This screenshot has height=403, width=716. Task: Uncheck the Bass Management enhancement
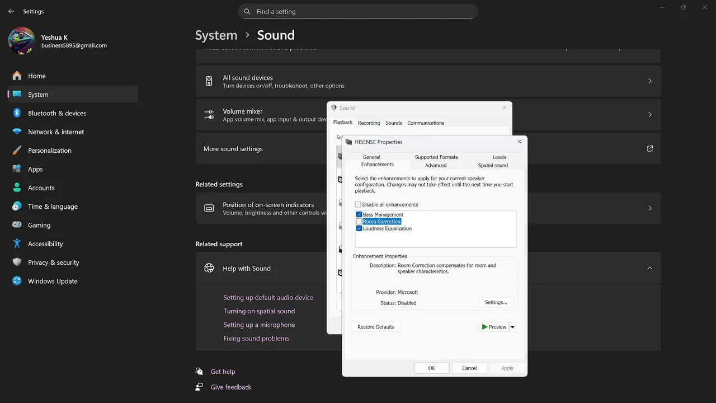359,215
